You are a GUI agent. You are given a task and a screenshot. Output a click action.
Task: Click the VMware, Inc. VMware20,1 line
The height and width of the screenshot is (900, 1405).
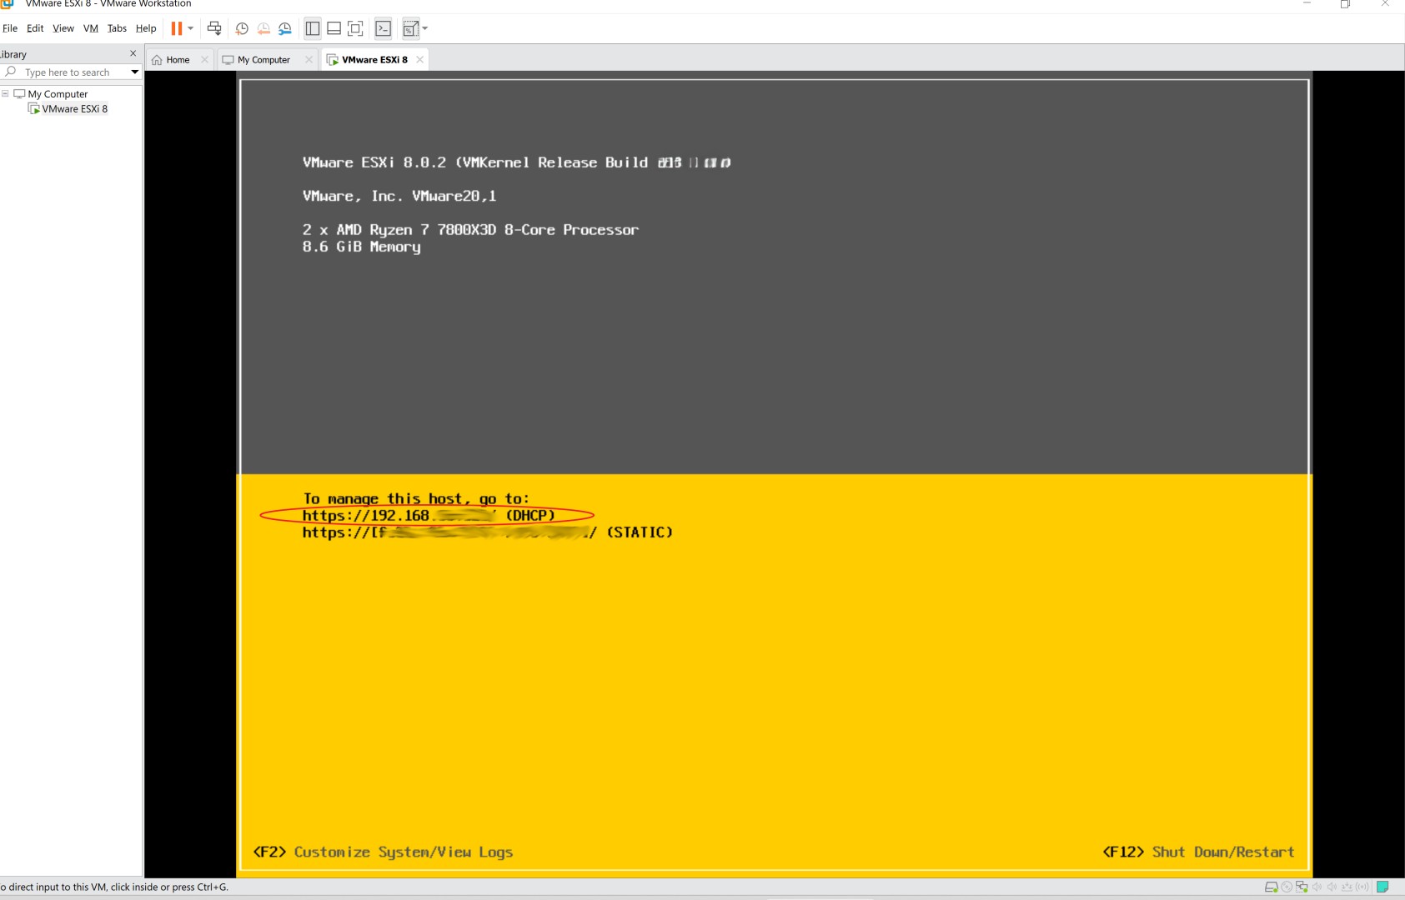(x=399, y=196)
